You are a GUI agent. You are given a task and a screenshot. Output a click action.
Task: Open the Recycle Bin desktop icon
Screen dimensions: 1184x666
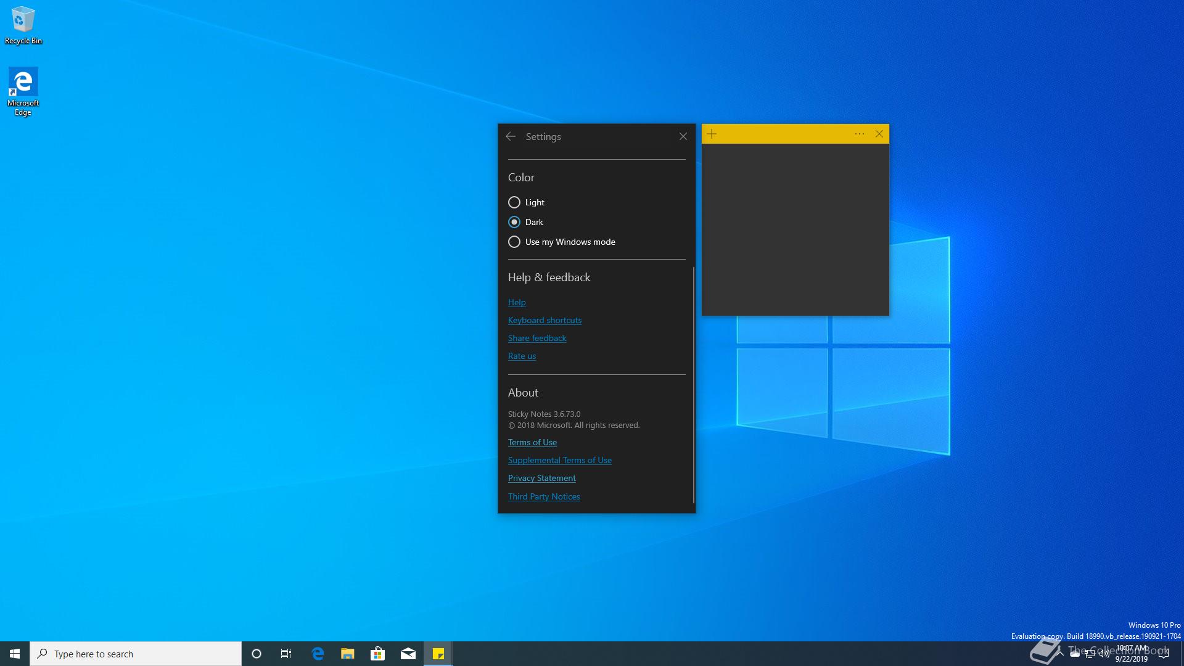click(x=23, y=25)
